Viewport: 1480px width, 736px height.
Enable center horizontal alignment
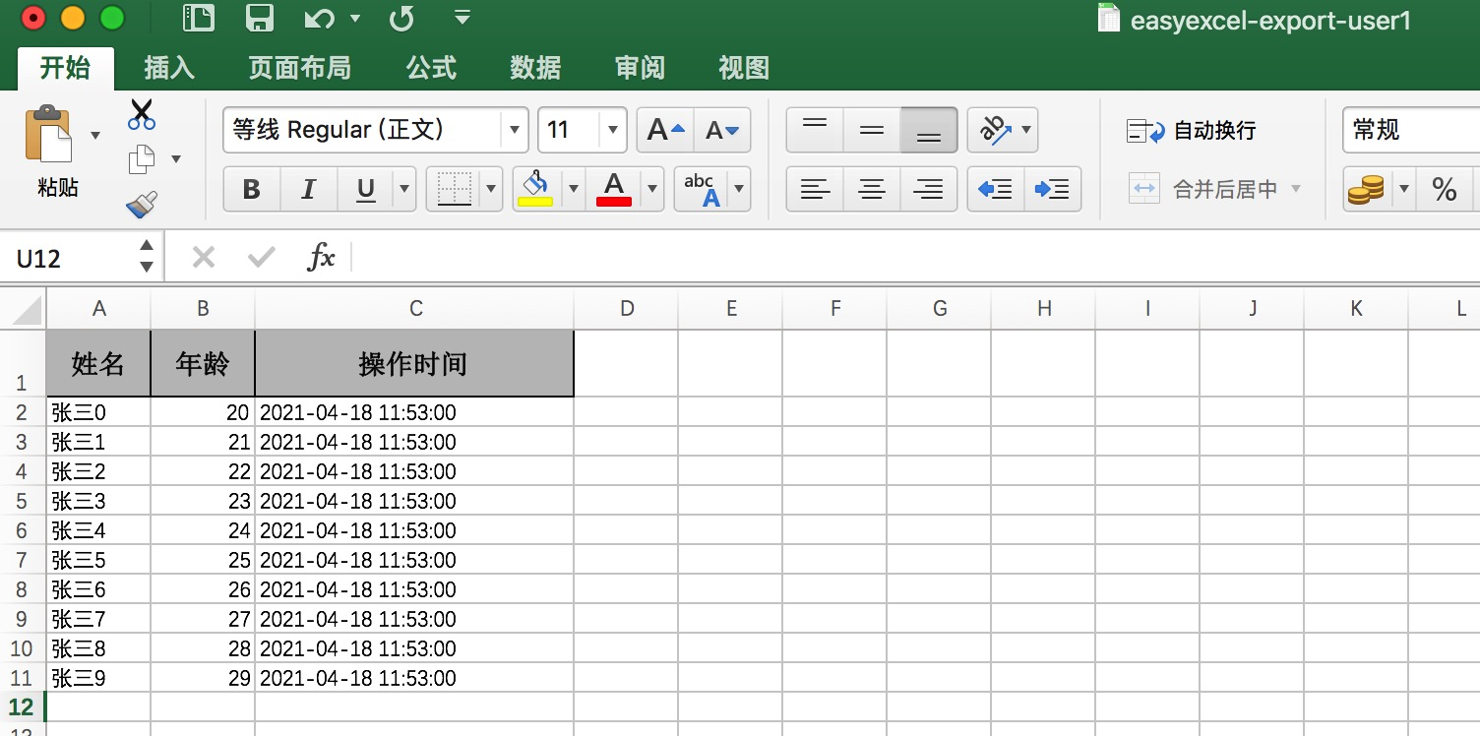click(x=871, y=189)
